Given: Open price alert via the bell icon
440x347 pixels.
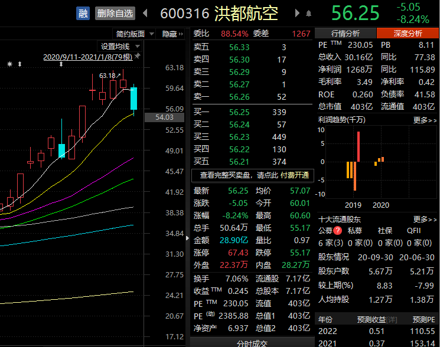Looking at the screenshot, I should (308, 13).
